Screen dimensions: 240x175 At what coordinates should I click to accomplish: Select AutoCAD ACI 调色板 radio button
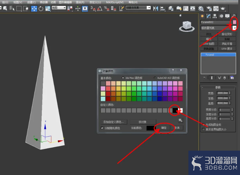tap(155, 78)
